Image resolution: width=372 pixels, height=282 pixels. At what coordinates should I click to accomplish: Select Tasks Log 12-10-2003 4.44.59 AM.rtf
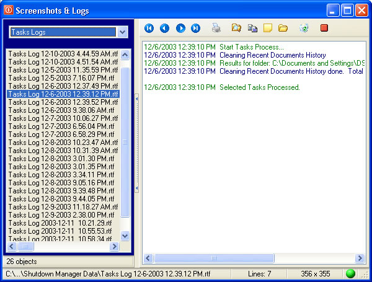(x=62, y=55)
